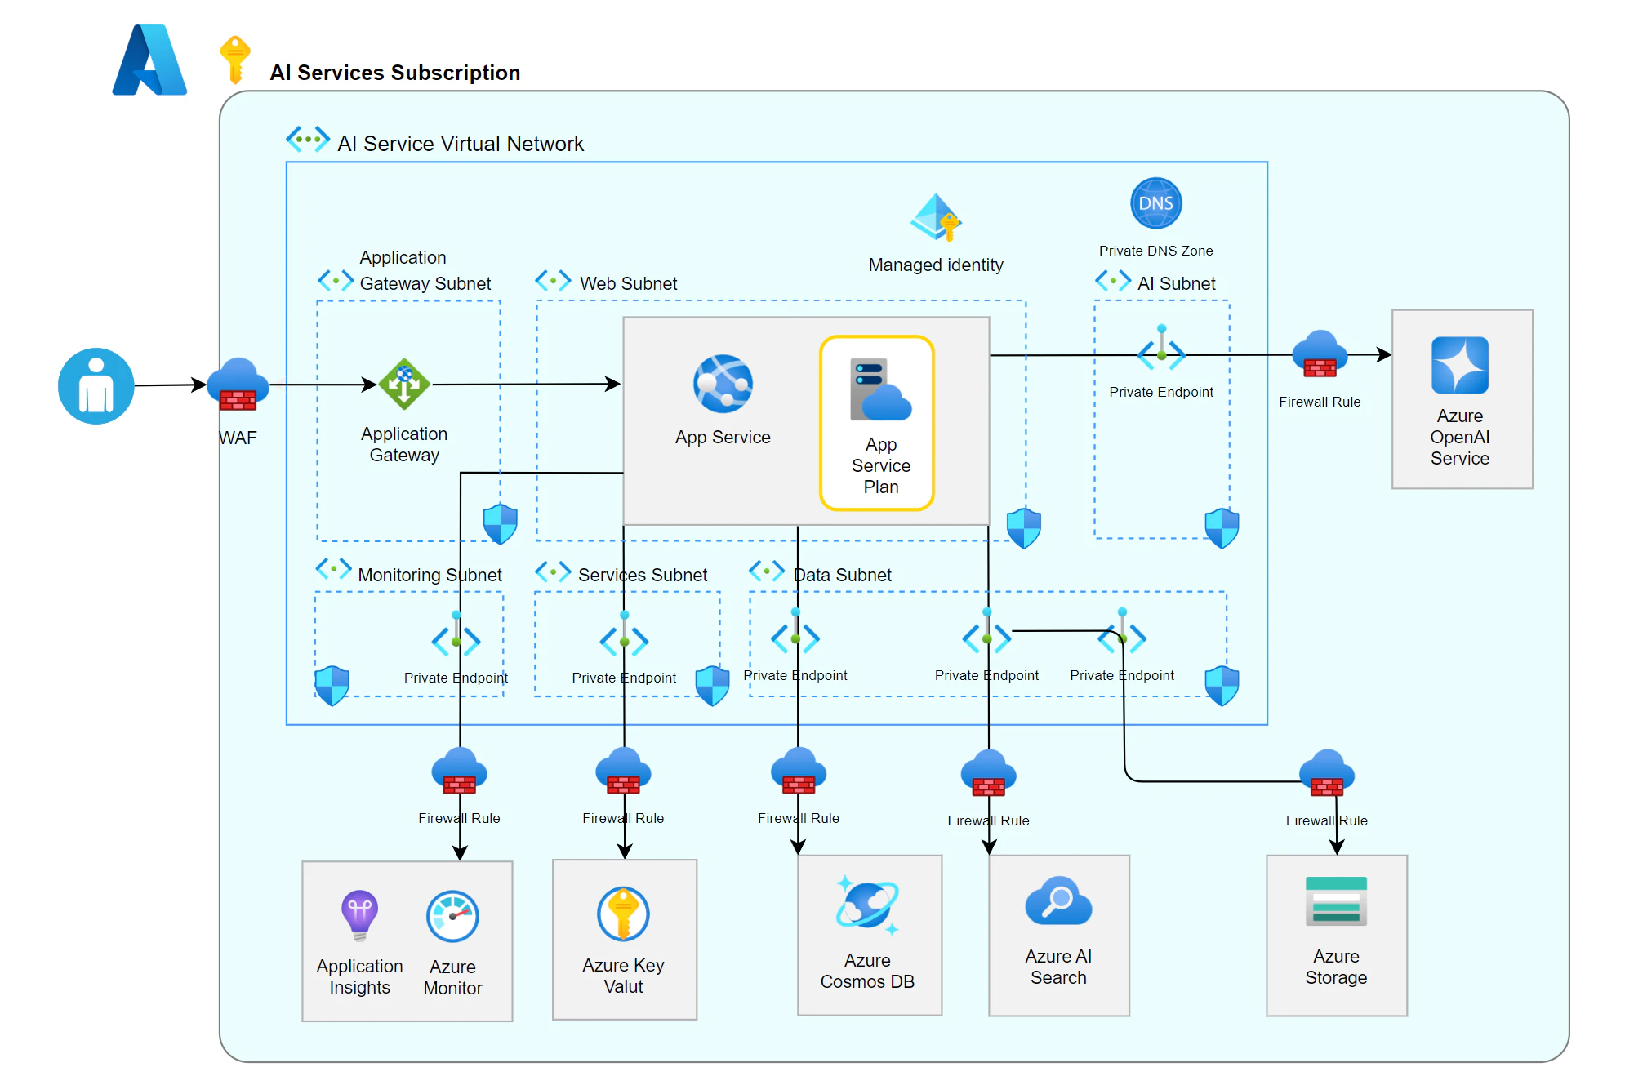Select the Services Subnet icon
The image size is (1625, 1085).
(553, 571)
